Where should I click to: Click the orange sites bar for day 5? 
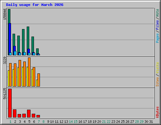coord(29,72)
